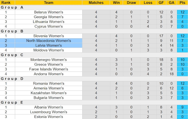Select the North Macedonia Women's row
Image resolution: width=188 pixels, height=119 pixels.
(48, 41)
